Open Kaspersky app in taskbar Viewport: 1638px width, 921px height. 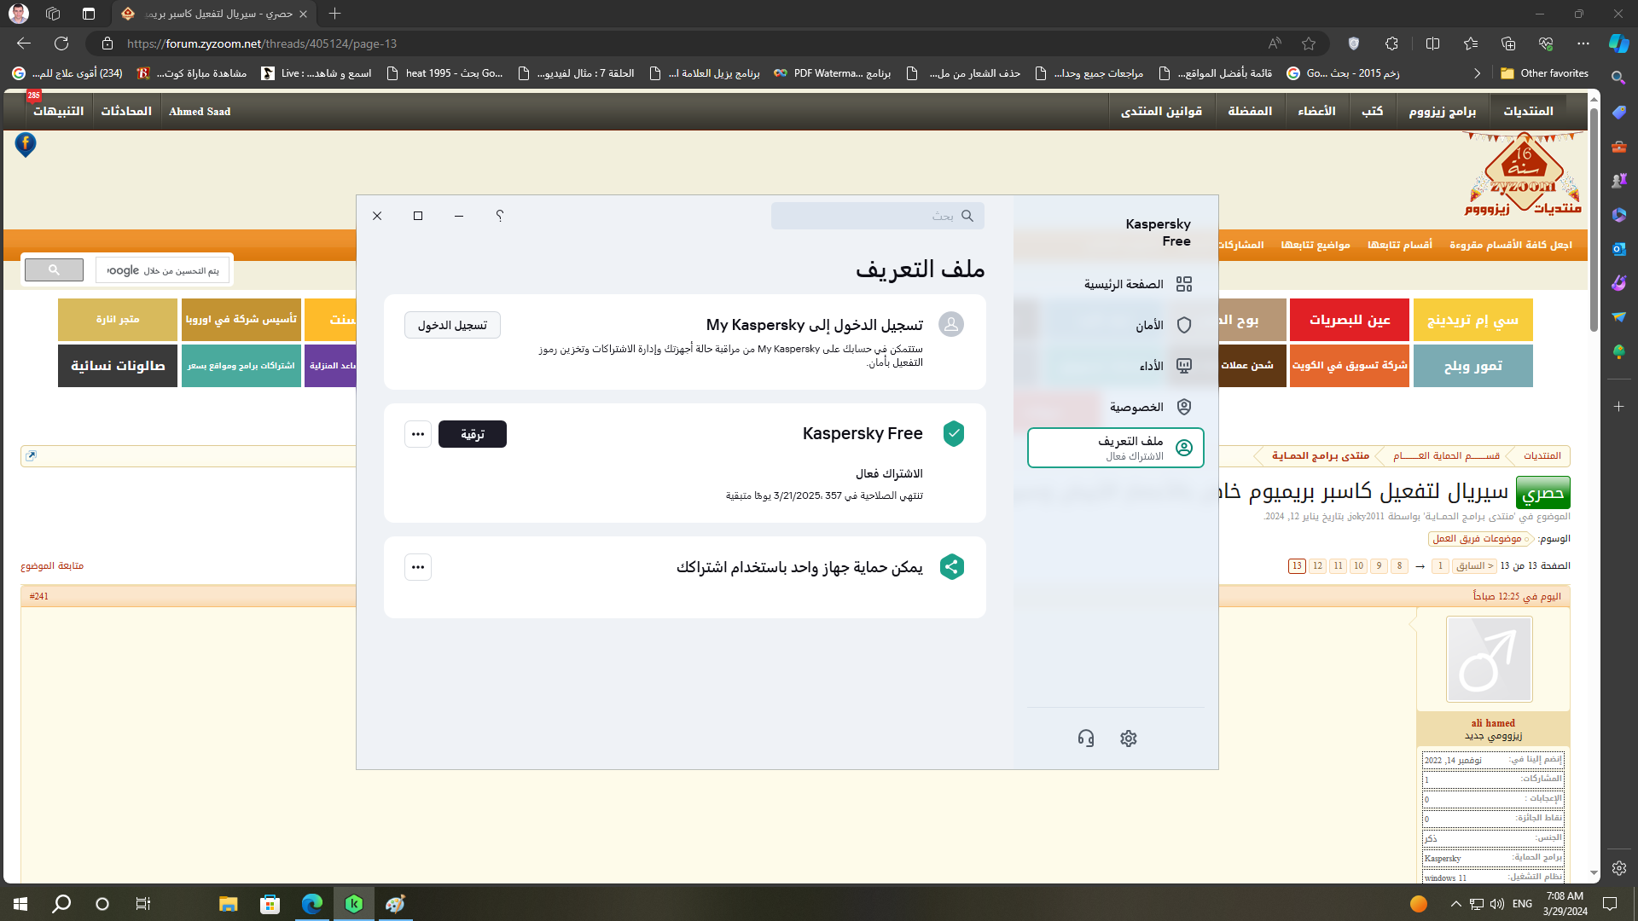coord(354,904)
